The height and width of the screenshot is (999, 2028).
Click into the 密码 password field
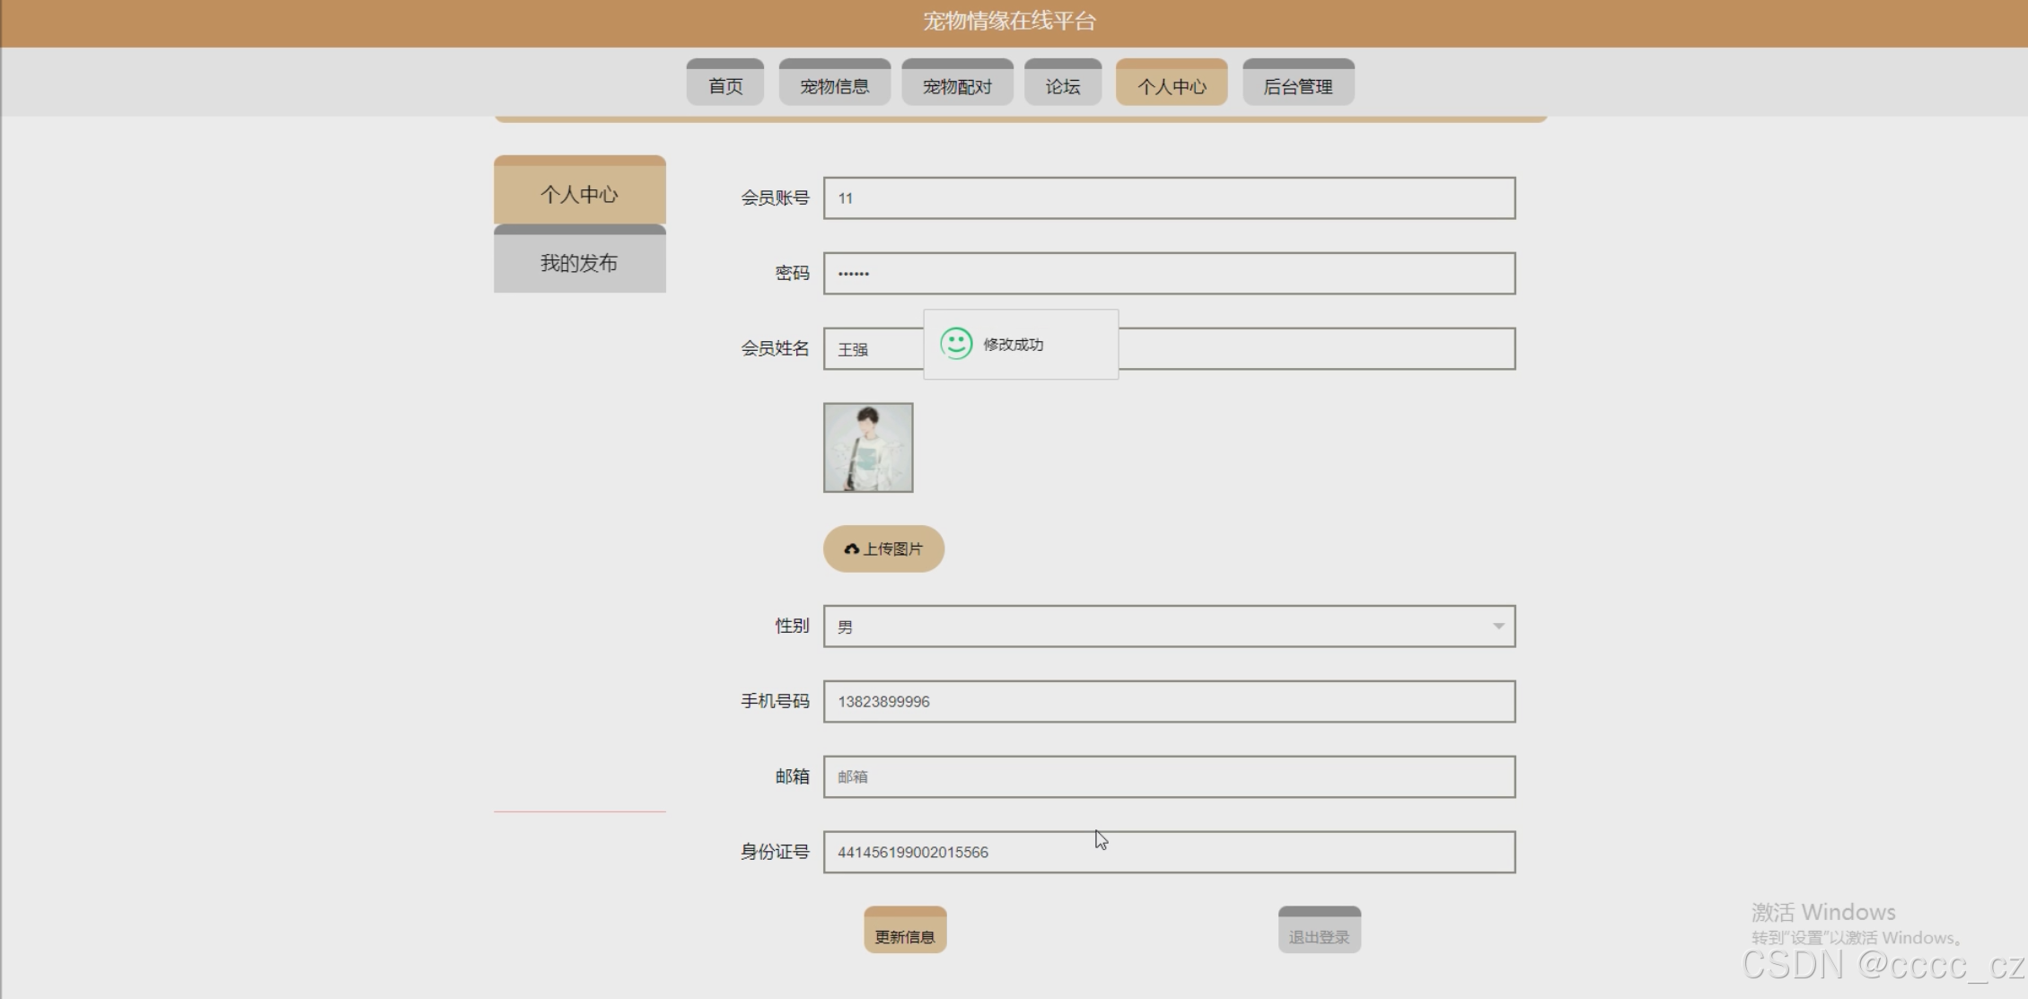(x=1169, y=274)
